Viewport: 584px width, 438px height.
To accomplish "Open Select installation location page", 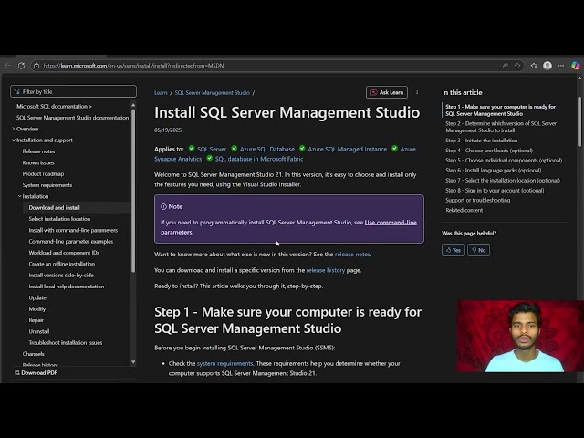I will 59,219.
